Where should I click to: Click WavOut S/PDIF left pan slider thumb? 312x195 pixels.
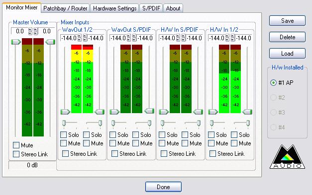(x=113, y=123)
